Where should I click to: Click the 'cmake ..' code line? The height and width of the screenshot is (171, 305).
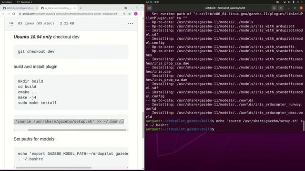pos(27,92)
